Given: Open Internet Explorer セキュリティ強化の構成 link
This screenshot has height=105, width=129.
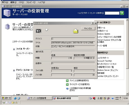Looking at the screenshot, I should click(109, 41).
